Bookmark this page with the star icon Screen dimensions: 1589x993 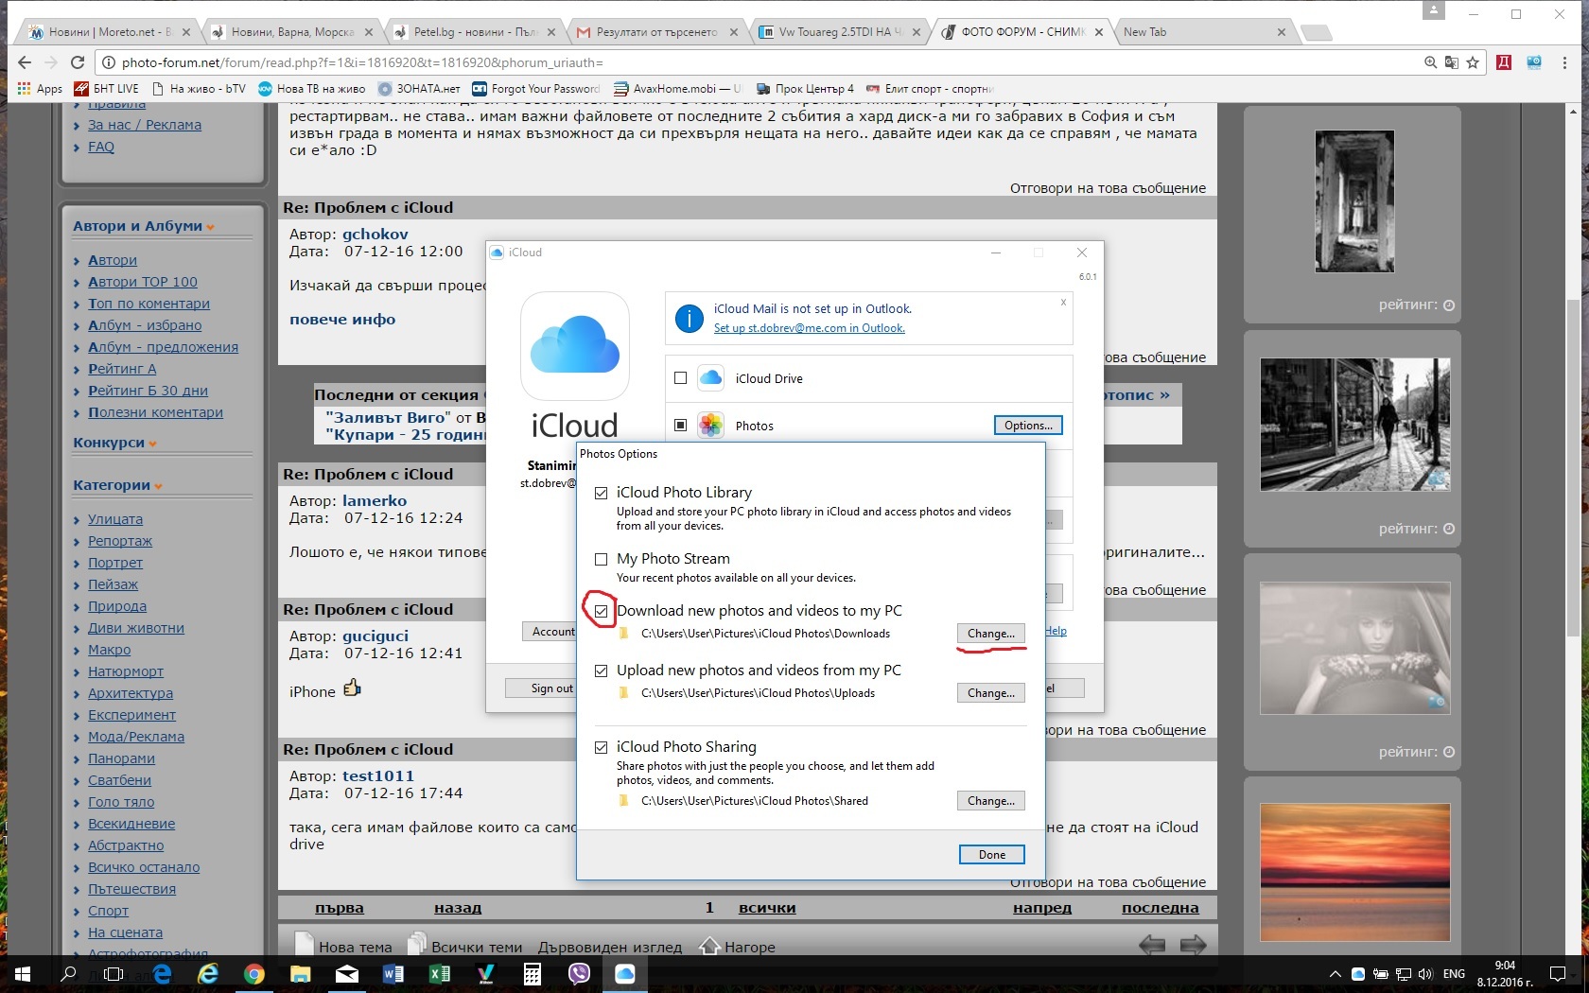click(1473, 62)
